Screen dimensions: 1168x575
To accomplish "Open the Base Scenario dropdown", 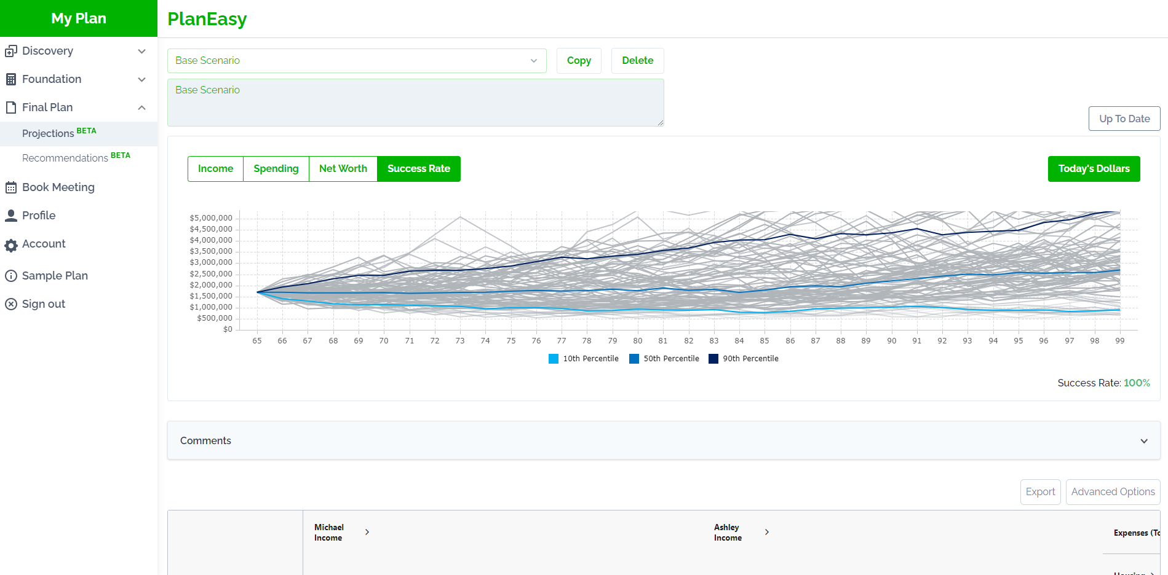I will [357, 61].
